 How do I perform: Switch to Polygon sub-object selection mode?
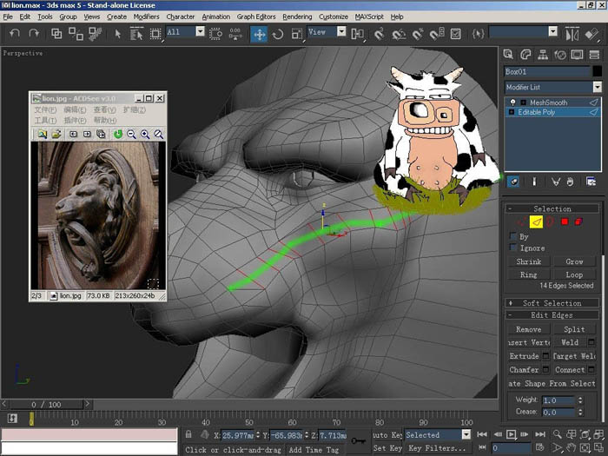coord(565,221)
